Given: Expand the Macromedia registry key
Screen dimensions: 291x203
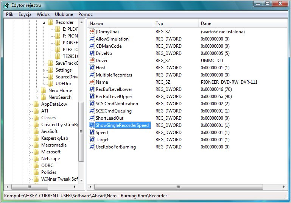Looking at the screenshot, I should [30, 145].
